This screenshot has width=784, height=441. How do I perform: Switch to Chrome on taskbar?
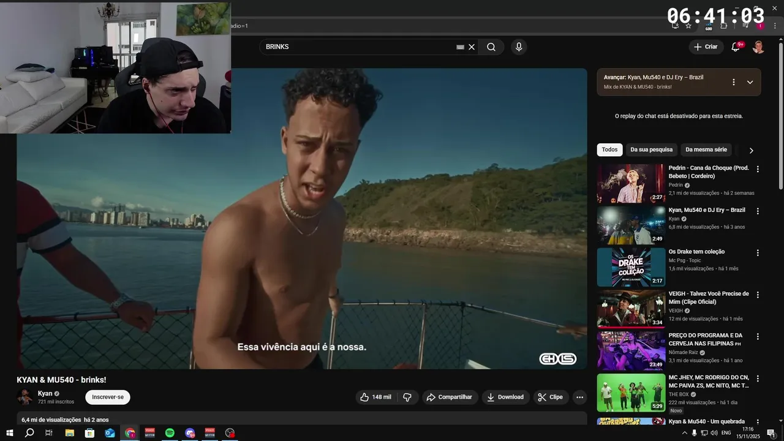(130, 433)
